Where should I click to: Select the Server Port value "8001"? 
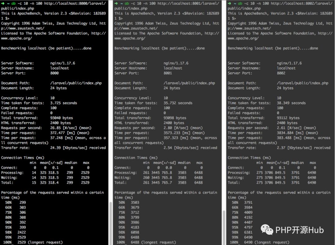click(x=168, y=73)
